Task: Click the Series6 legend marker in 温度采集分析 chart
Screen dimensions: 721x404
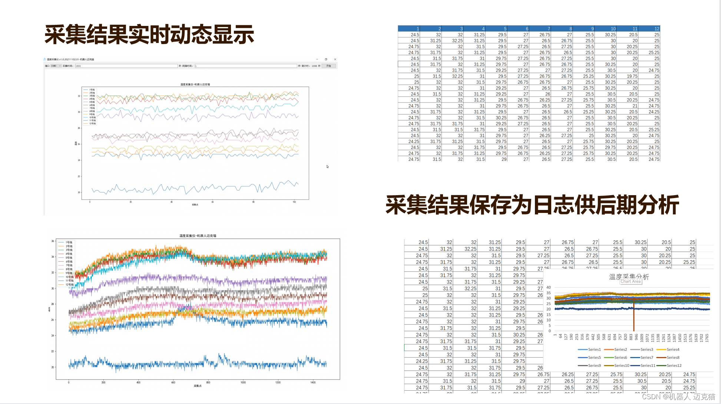Action: 609,357
